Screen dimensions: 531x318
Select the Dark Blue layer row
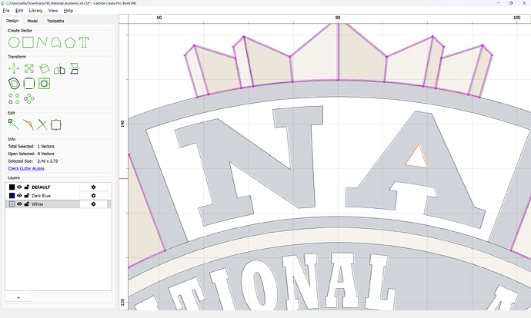point(58,196)
